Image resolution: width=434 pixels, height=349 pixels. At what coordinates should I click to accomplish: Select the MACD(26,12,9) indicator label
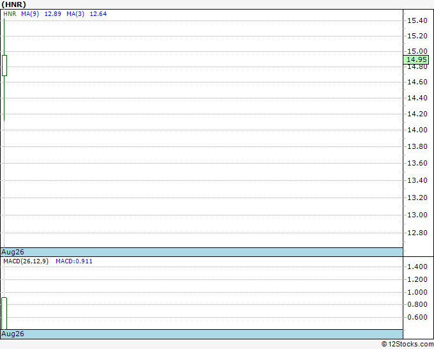[x=26, y=261]
